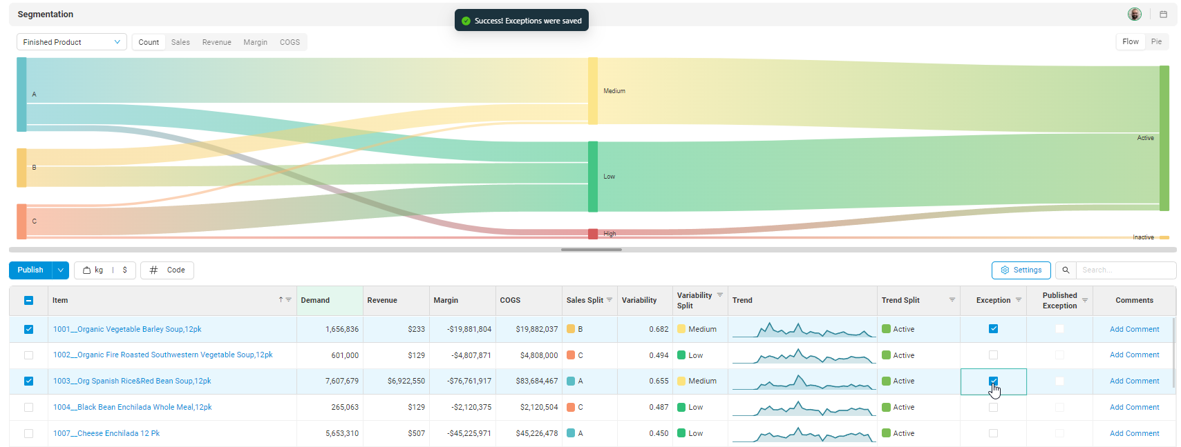Open Variability Split filter icon
Screen dimensions: 1181x447
(719, 295)
